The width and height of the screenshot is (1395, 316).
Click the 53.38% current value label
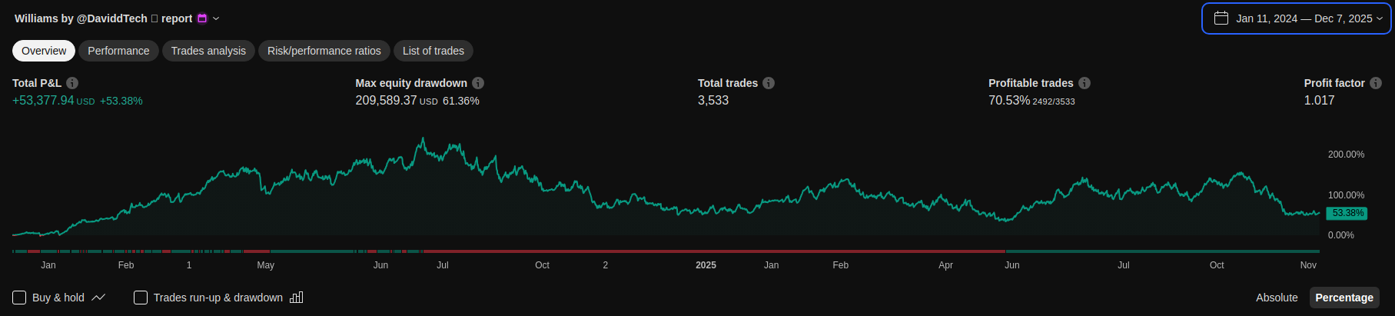(x=1347, y=213)
